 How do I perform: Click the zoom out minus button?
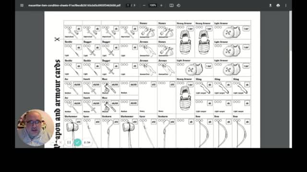point(144,5)
